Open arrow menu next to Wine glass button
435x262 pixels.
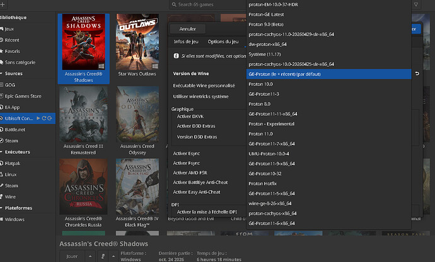tap(113, 256)
